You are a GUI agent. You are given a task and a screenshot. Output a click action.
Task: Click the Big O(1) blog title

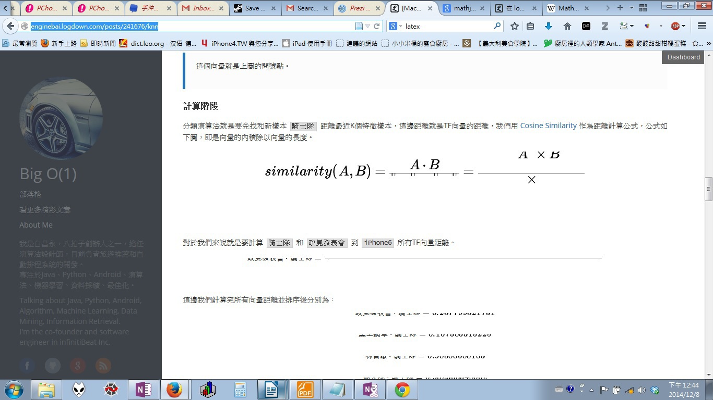click(x=48, y=174)
